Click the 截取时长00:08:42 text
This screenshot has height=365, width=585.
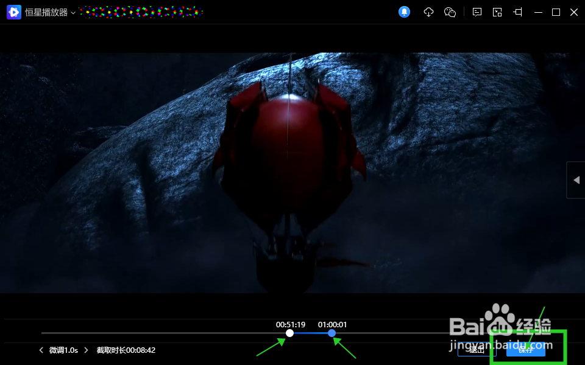click(126, 350)
